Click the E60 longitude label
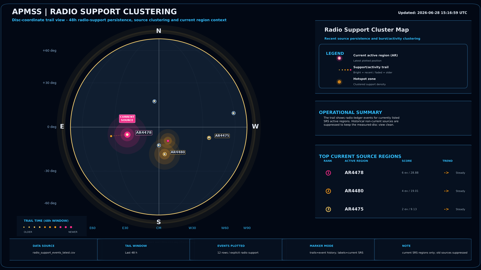This screenshot has width=481, height=270. (92, 228)
